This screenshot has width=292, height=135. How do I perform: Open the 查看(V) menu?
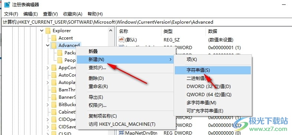click(x=50, y=14)
